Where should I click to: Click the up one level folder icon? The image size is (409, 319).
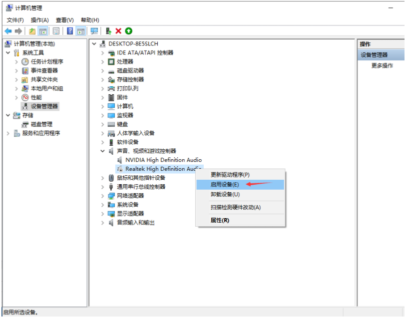click(32, 31)
